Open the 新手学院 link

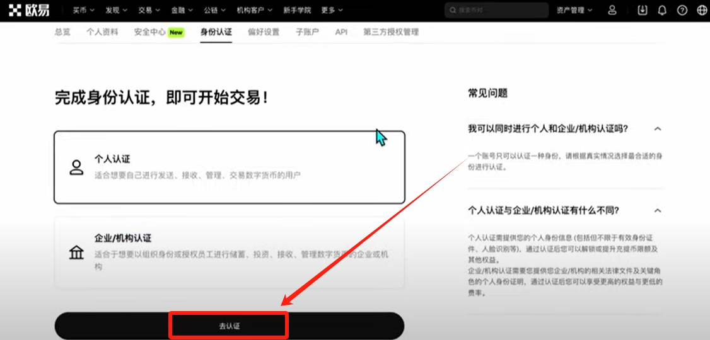pyautogui.click(x=297, y=10)
